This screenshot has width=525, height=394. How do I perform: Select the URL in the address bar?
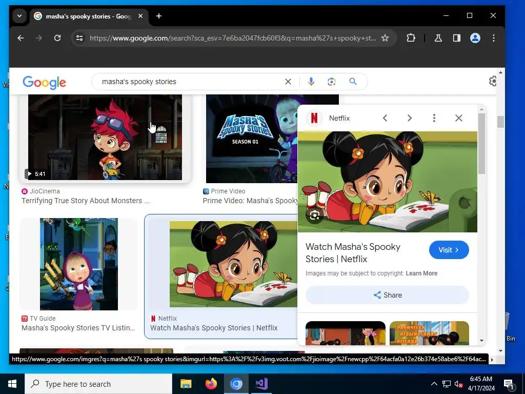click(233, 38)
